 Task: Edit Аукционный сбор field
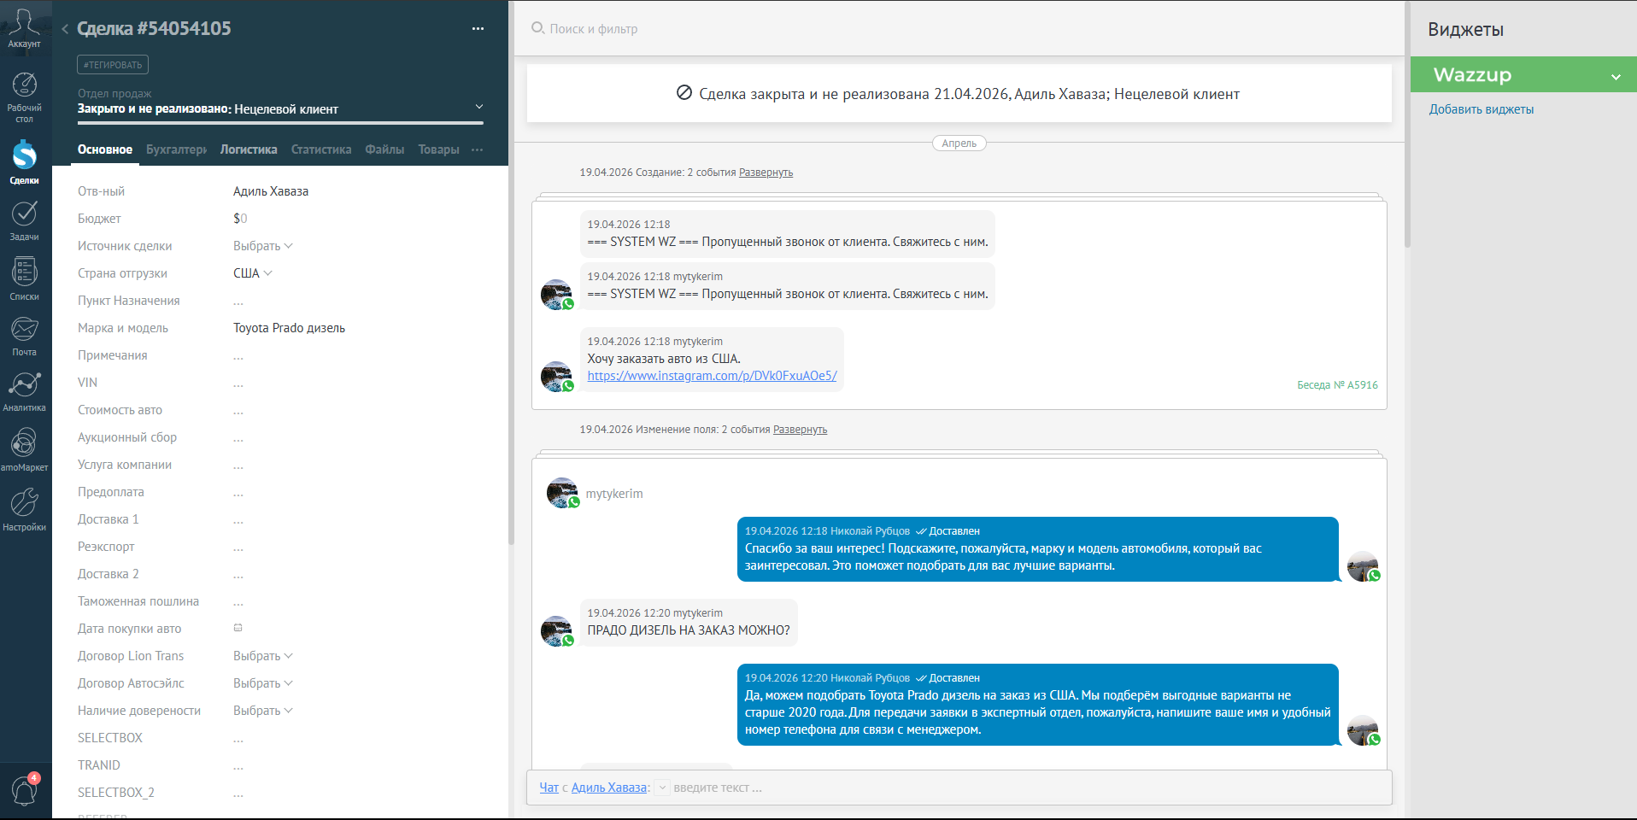click(238, 437)
